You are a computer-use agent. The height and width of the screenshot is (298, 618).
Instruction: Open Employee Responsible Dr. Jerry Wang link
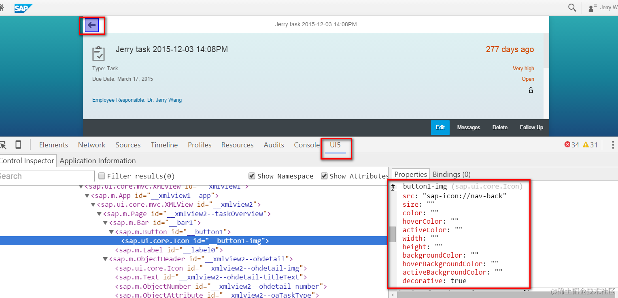(137, 100)
